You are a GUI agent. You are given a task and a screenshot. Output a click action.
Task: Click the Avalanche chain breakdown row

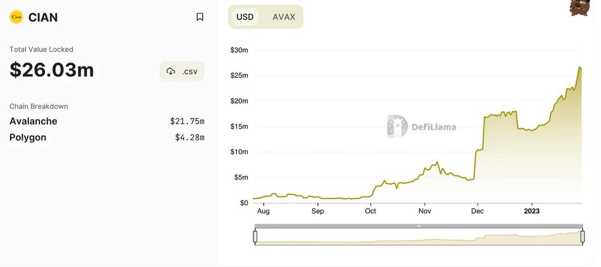click(x=107, y=121)
